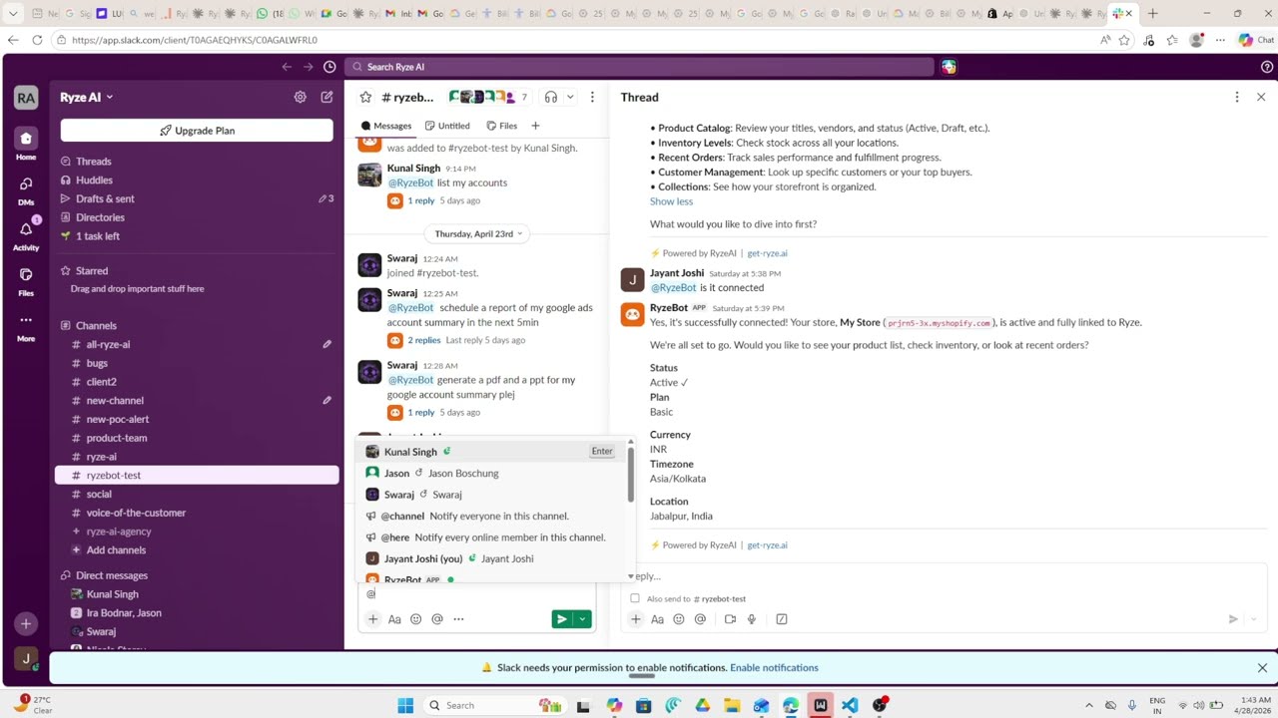Click Show less link in thread
Screen dimensions: 1278x718
(671, 201)
